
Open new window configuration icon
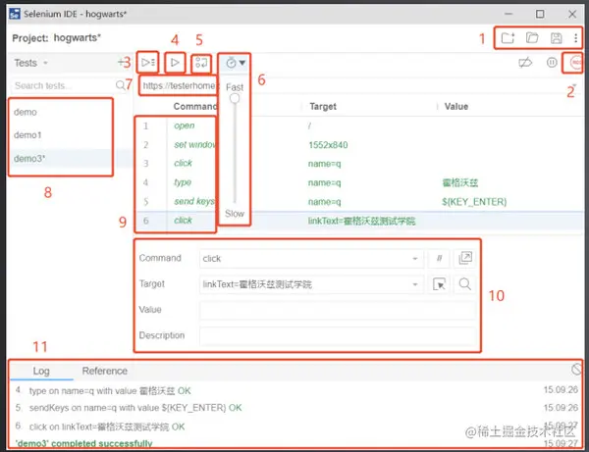[465, 258]
